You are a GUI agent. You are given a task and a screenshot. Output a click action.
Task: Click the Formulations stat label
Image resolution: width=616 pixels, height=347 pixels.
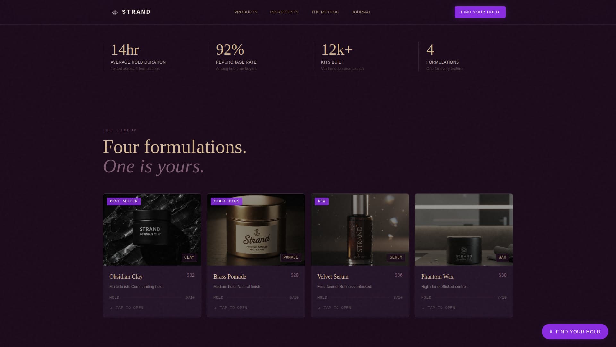(442, 62)
